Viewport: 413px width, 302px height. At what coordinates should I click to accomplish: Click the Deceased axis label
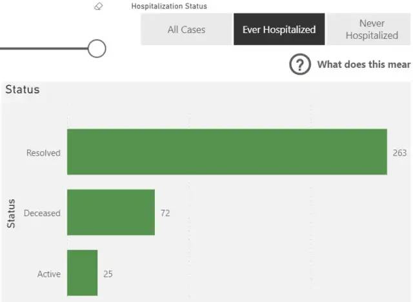(42, 213)
